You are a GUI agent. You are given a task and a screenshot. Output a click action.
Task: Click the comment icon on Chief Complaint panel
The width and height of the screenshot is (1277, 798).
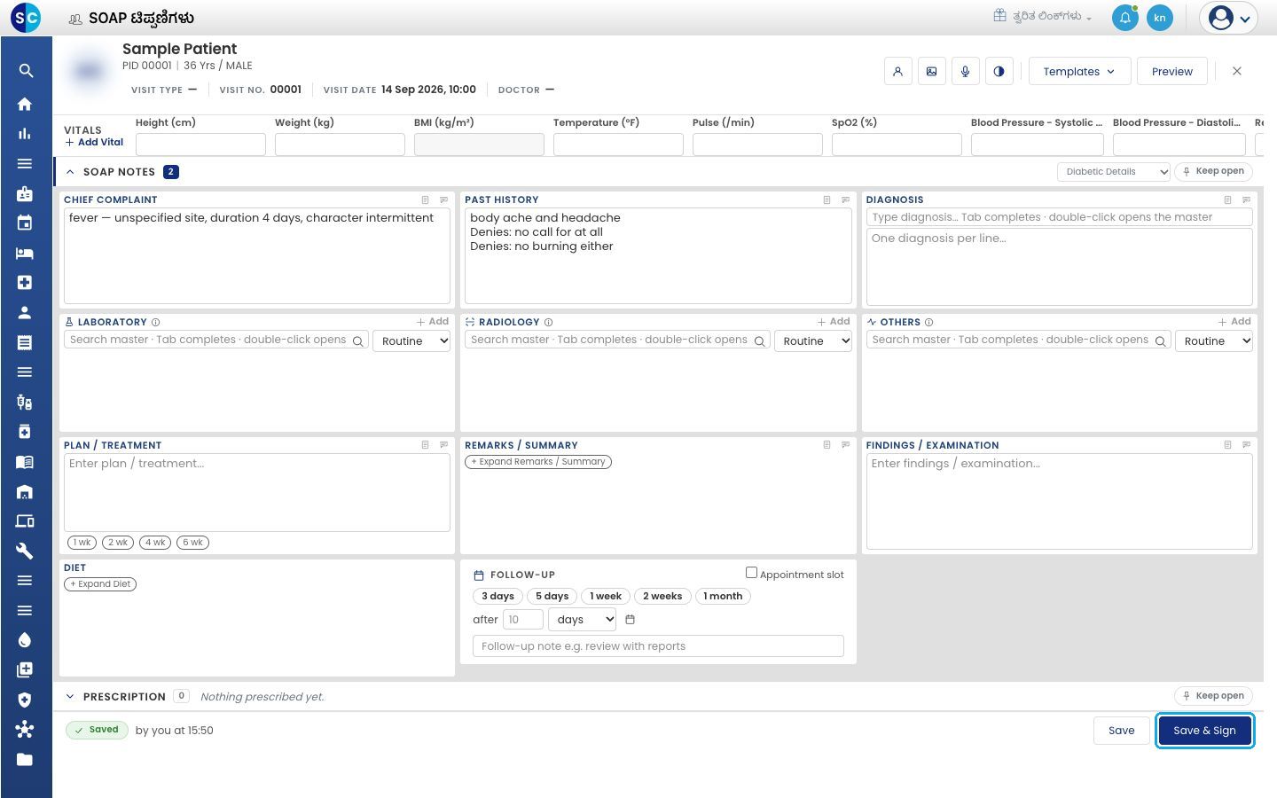coord(444,199)
